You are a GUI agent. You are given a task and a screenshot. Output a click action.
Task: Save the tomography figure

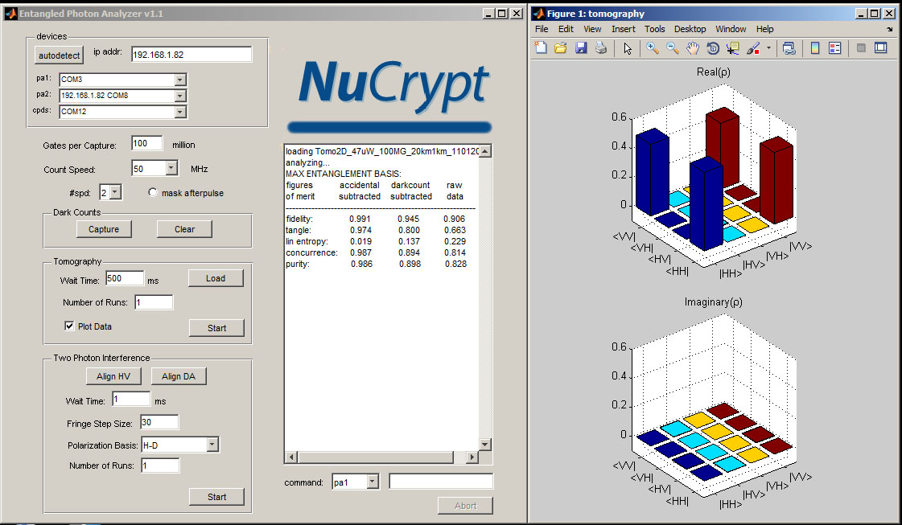(581, 48)
